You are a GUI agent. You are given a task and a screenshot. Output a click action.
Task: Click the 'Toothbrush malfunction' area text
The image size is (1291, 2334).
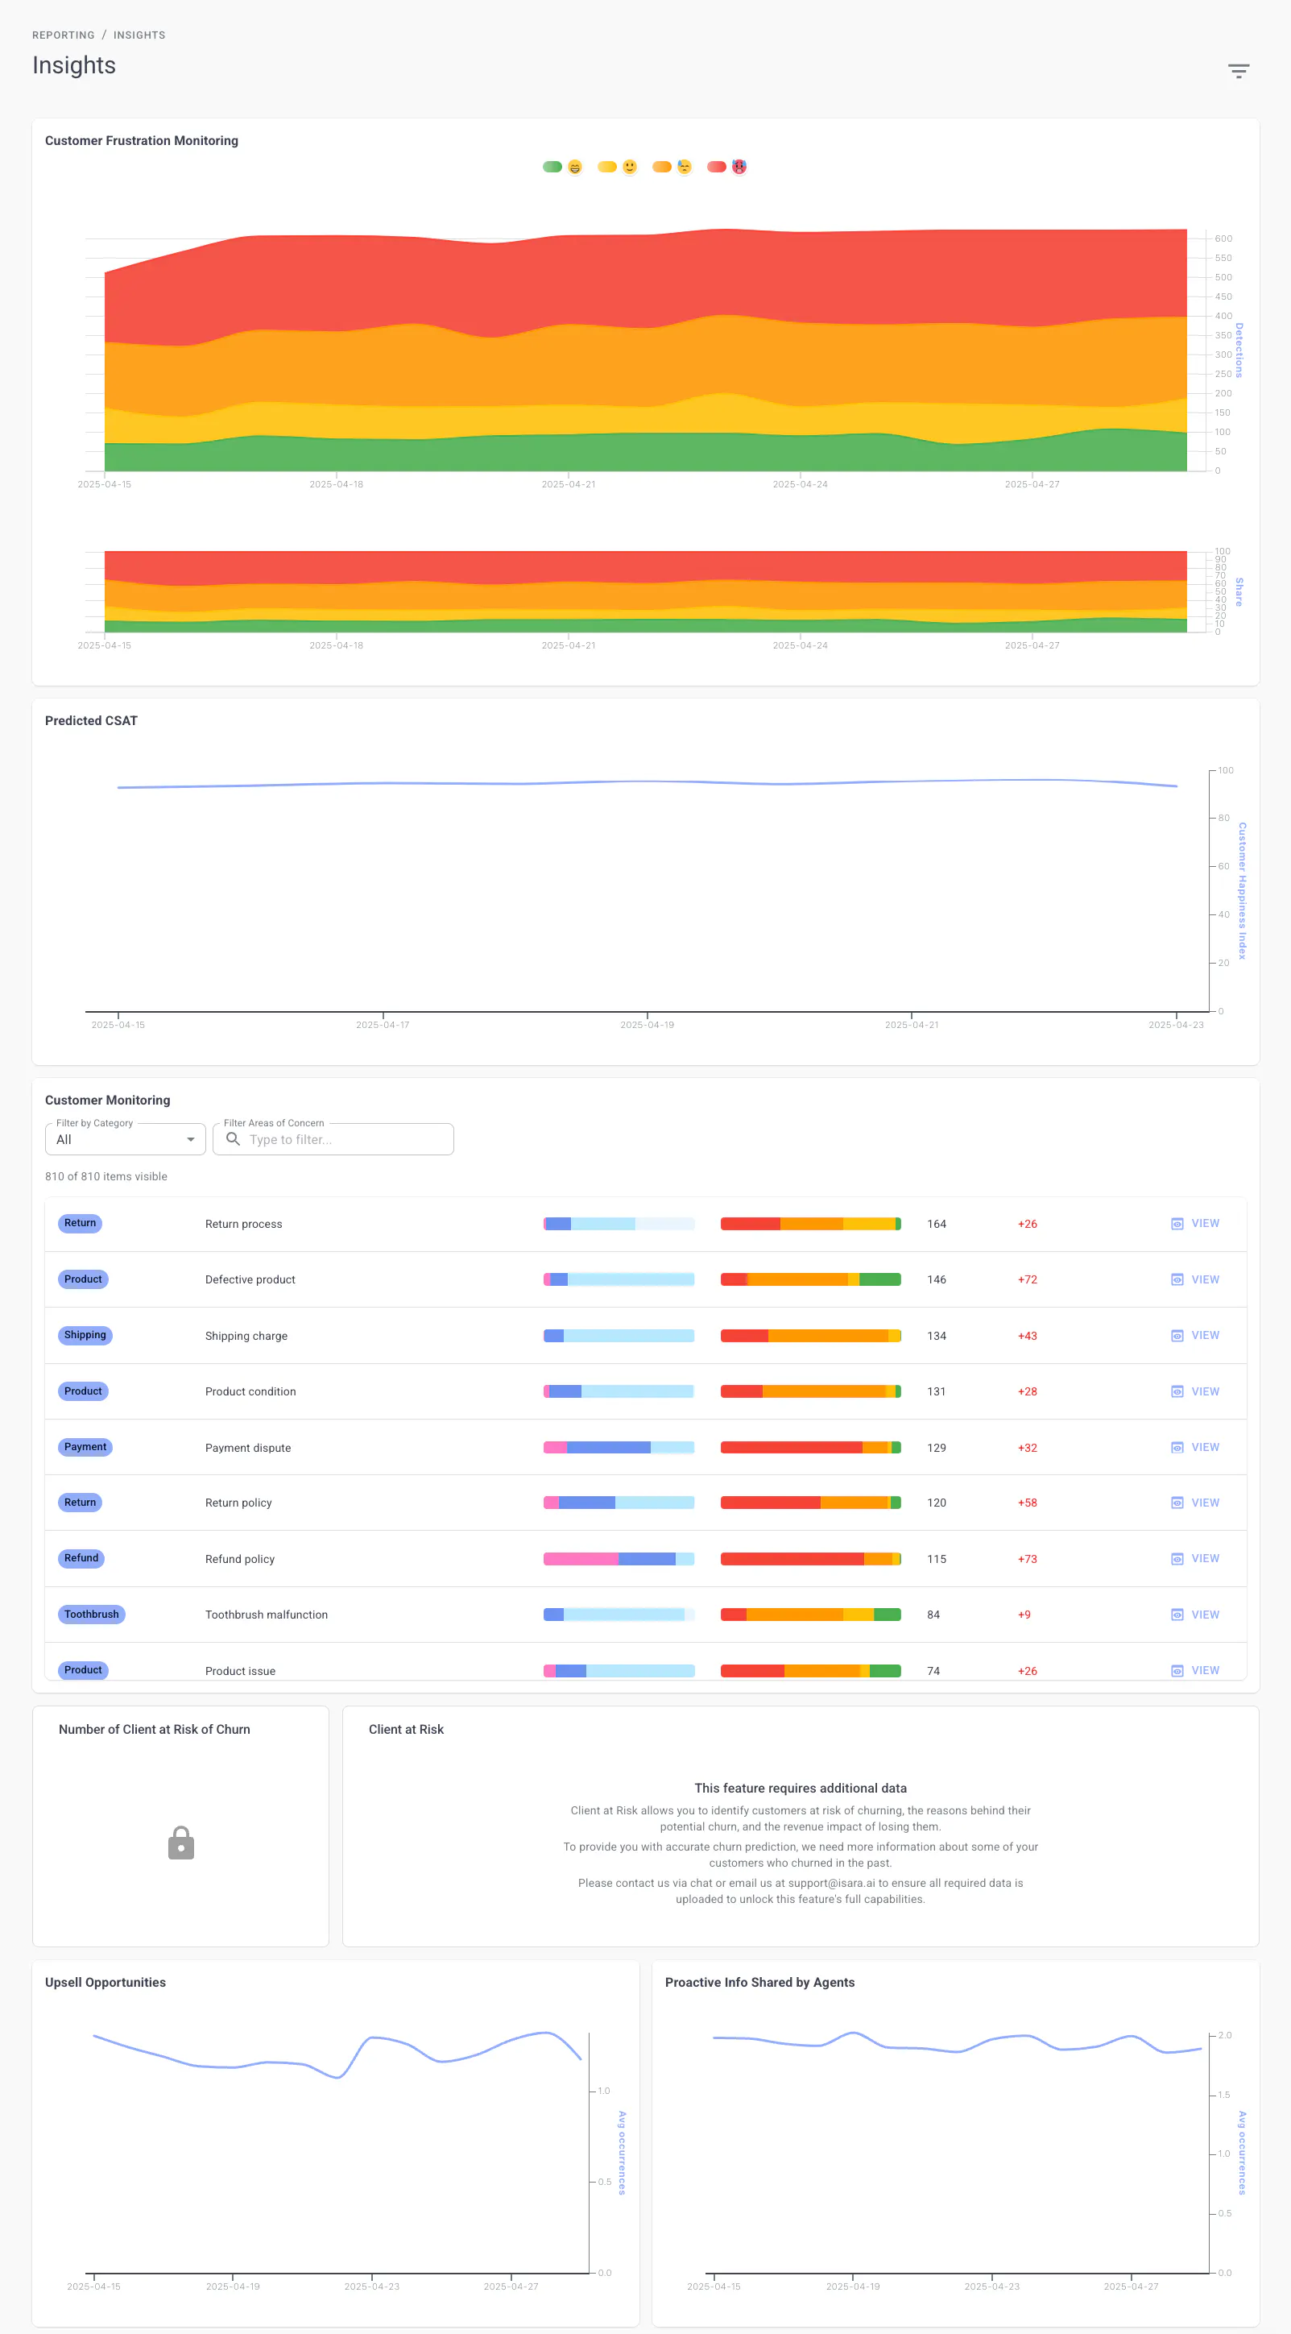pyautogui.click(x=267, y=1615)
